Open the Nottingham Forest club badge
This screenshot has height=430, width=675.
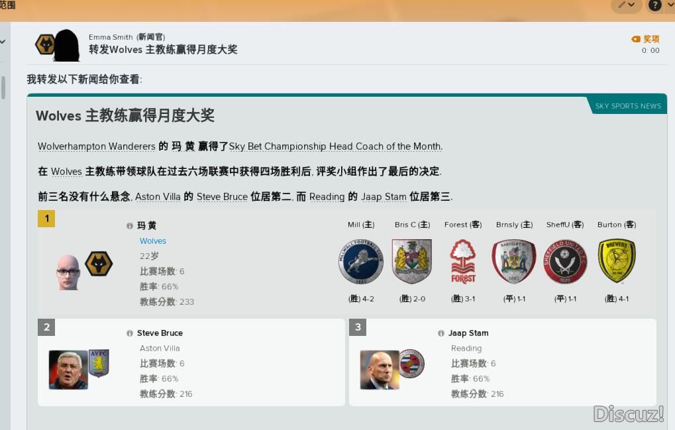click(463, 261)
